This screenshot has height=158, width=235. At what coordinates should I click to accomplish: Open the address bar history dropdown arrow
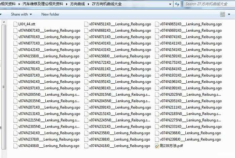(x=170, y=4)
